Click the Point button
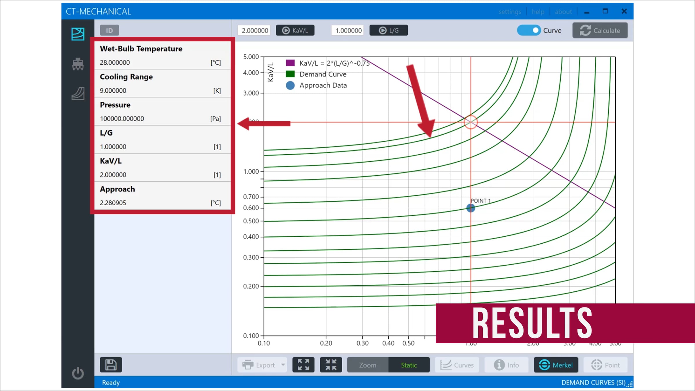The image size is (695, 391). pos(606,365)
